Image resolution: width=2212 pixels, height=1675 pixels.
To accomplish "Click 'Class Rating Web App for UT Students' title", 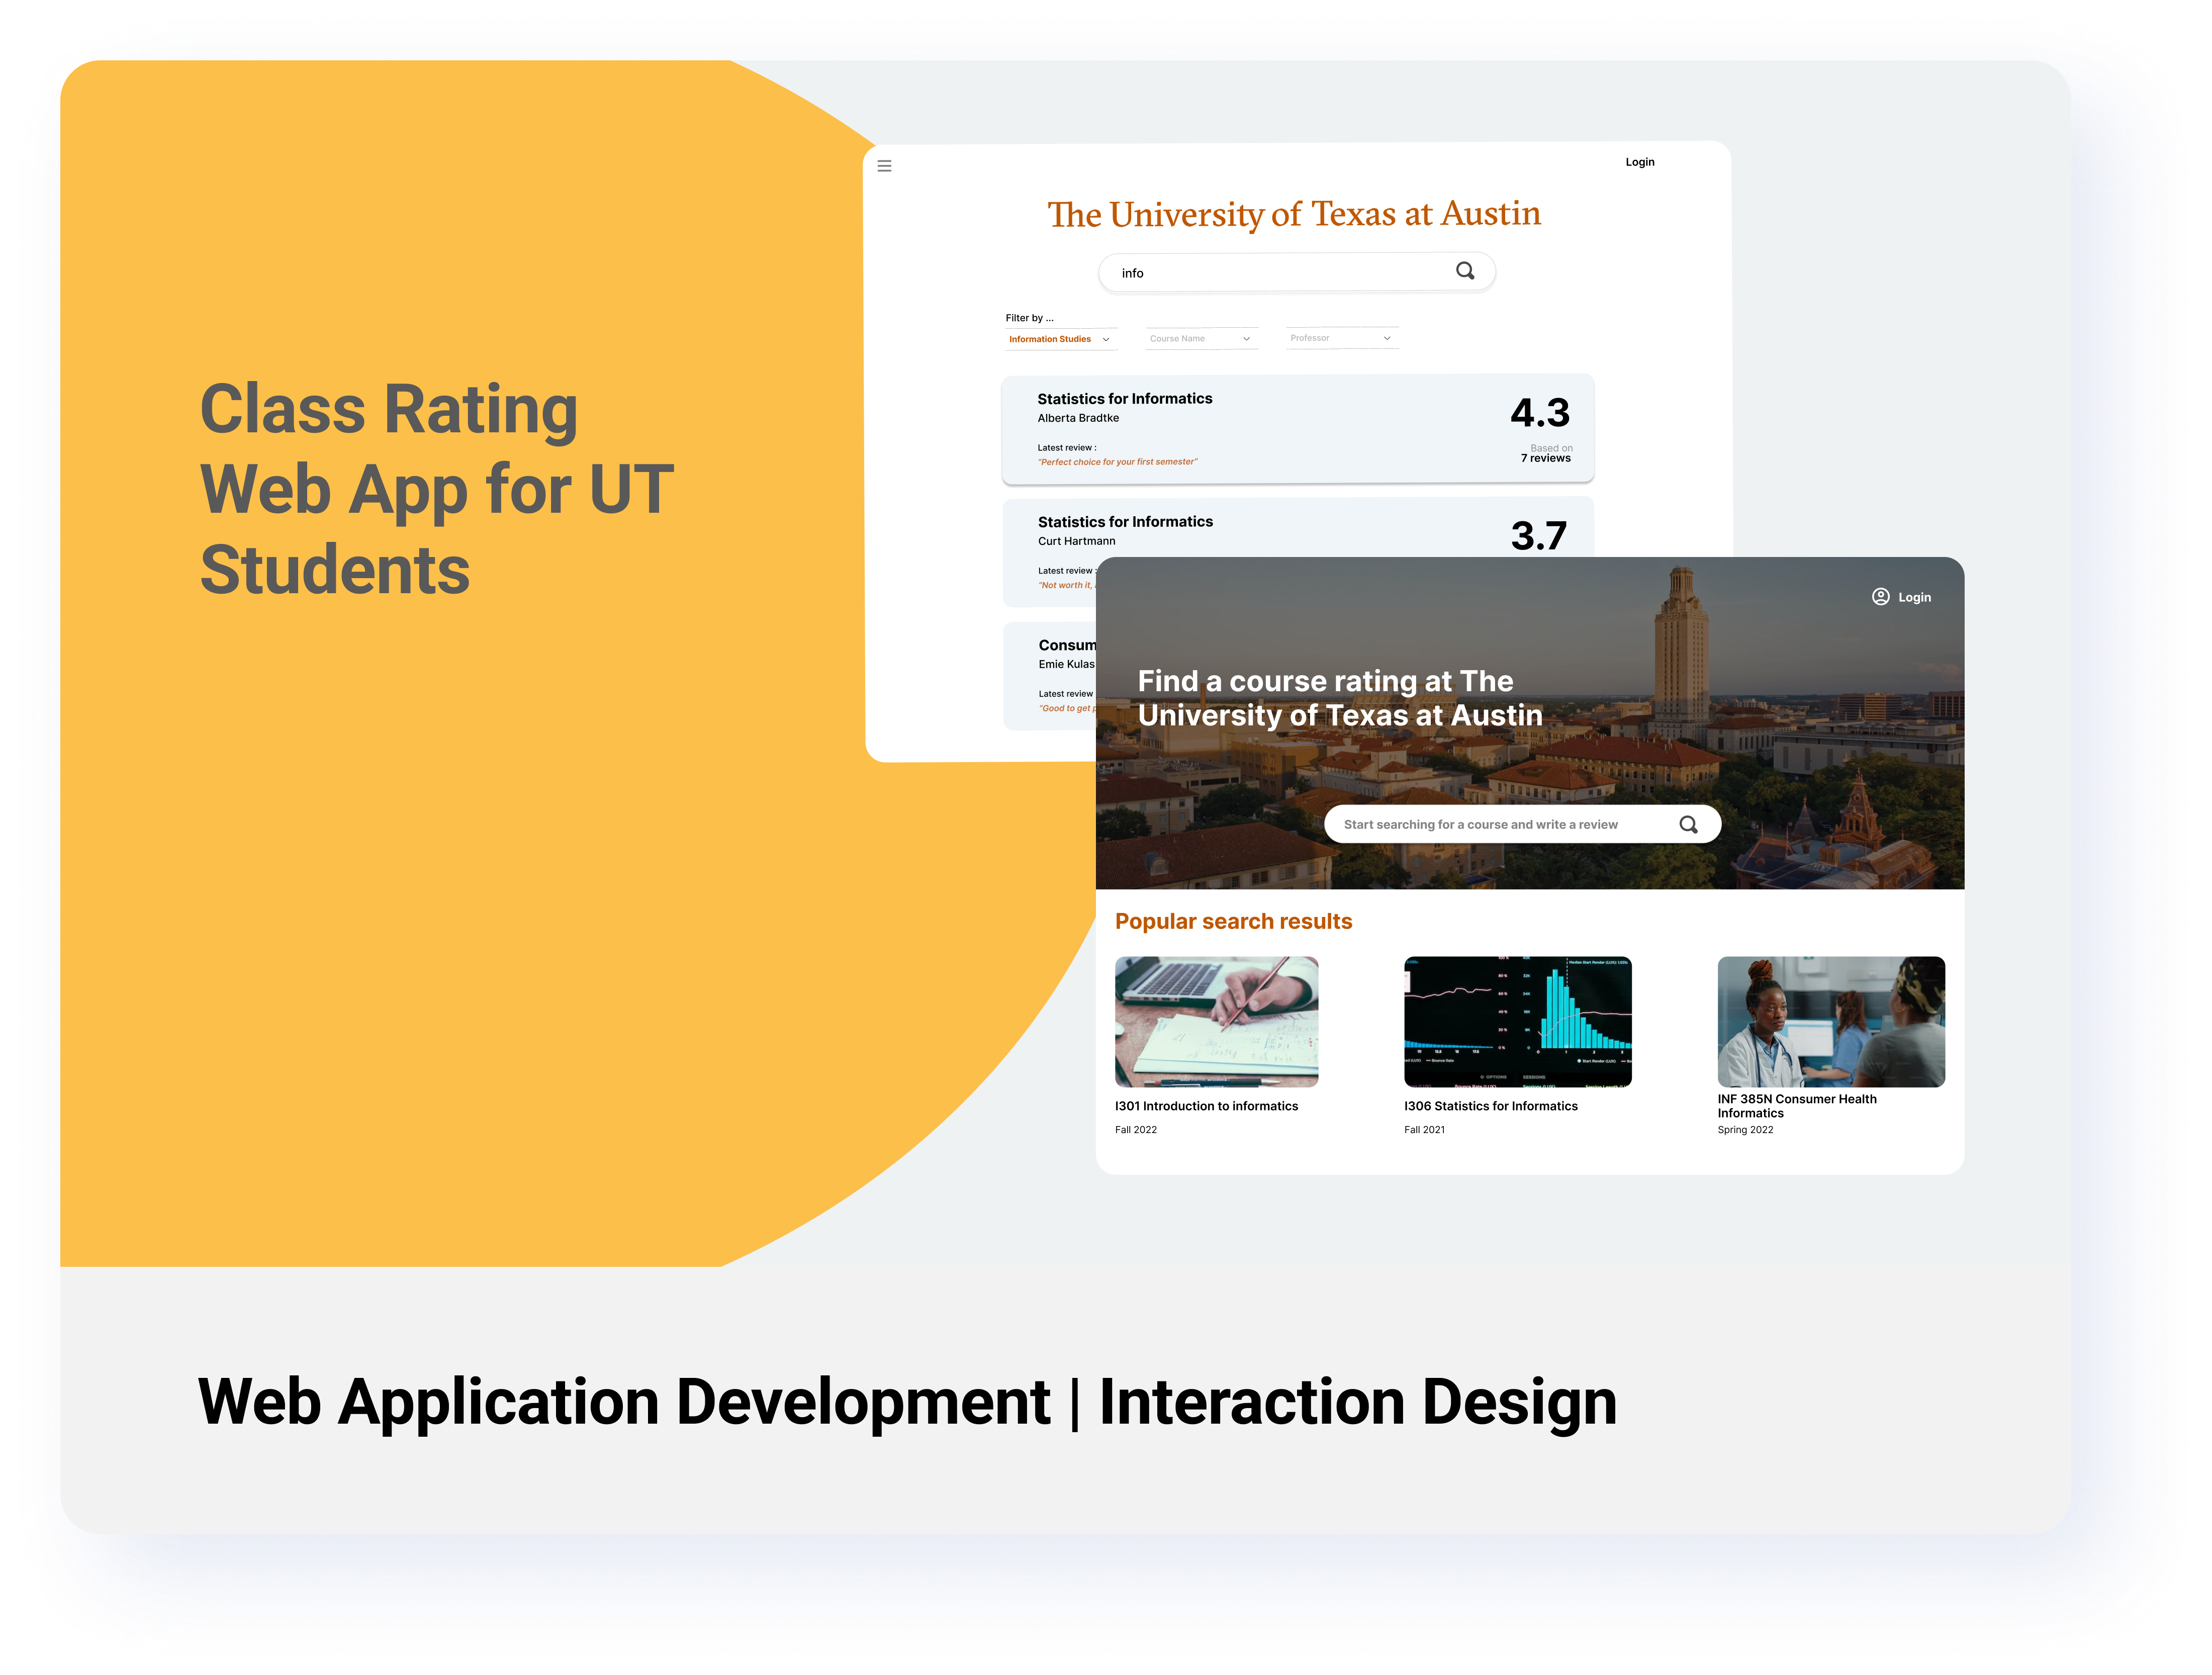I will point(437,489).
